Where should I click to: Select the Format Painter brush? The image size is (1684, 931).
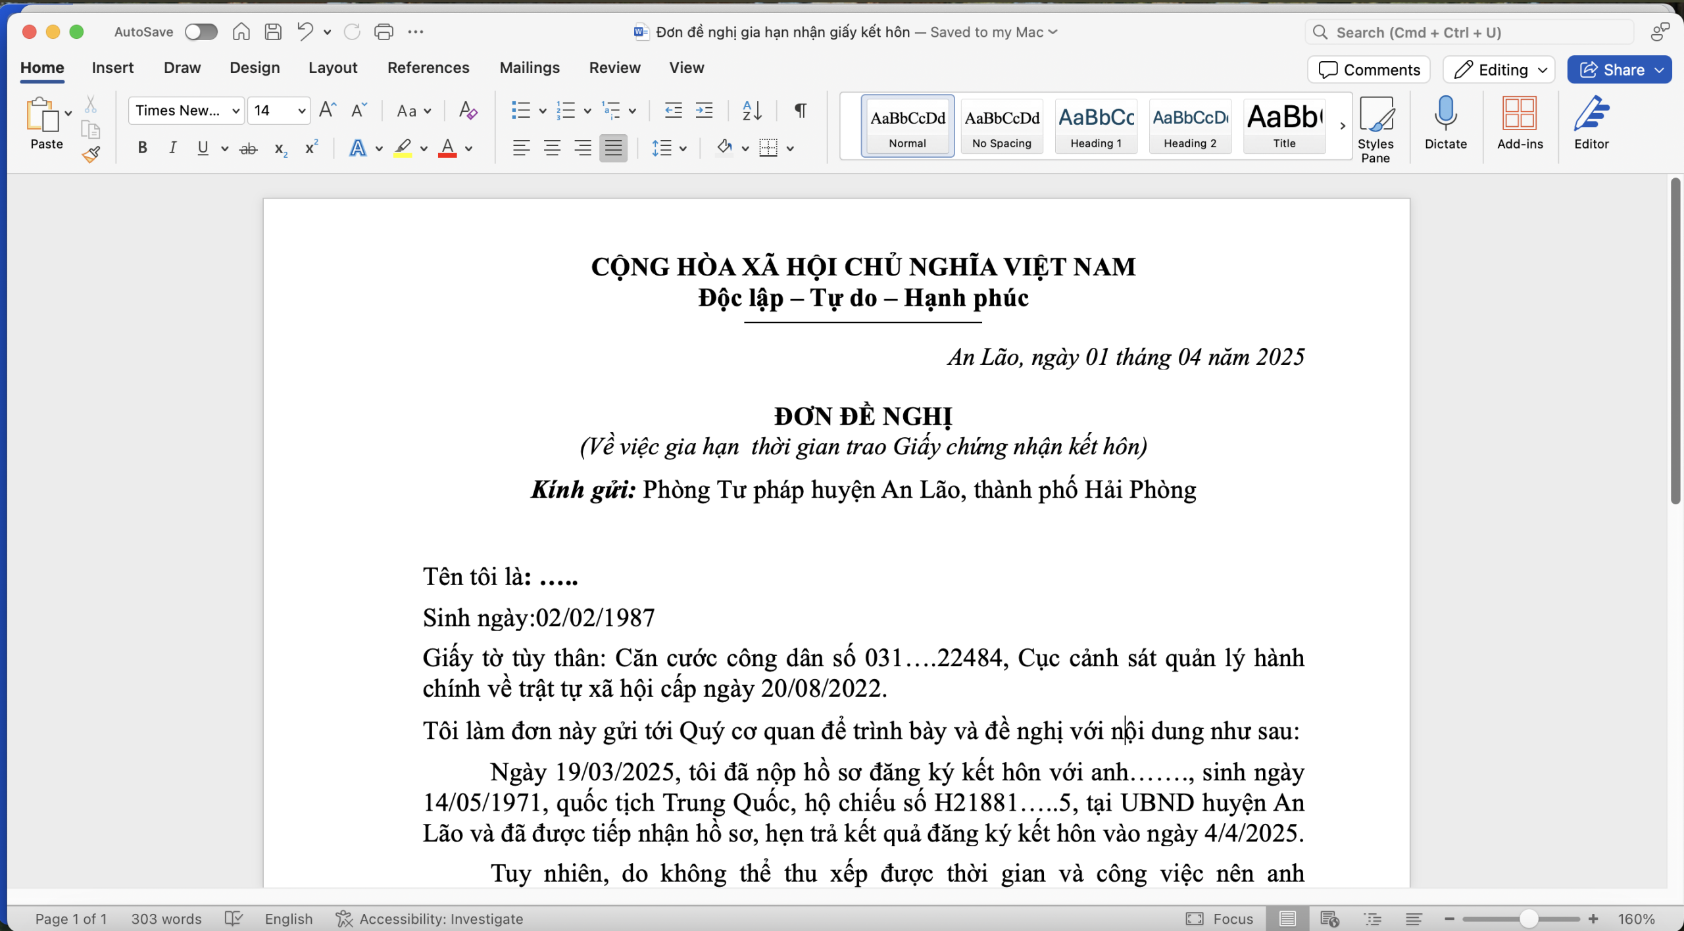coord(91,155)
